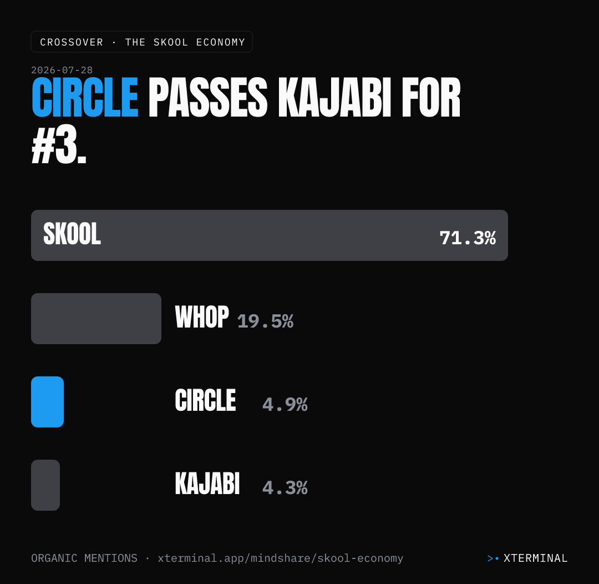
Task: Select the XTERMINAL brand text
Action: click(x=535, y=558)
